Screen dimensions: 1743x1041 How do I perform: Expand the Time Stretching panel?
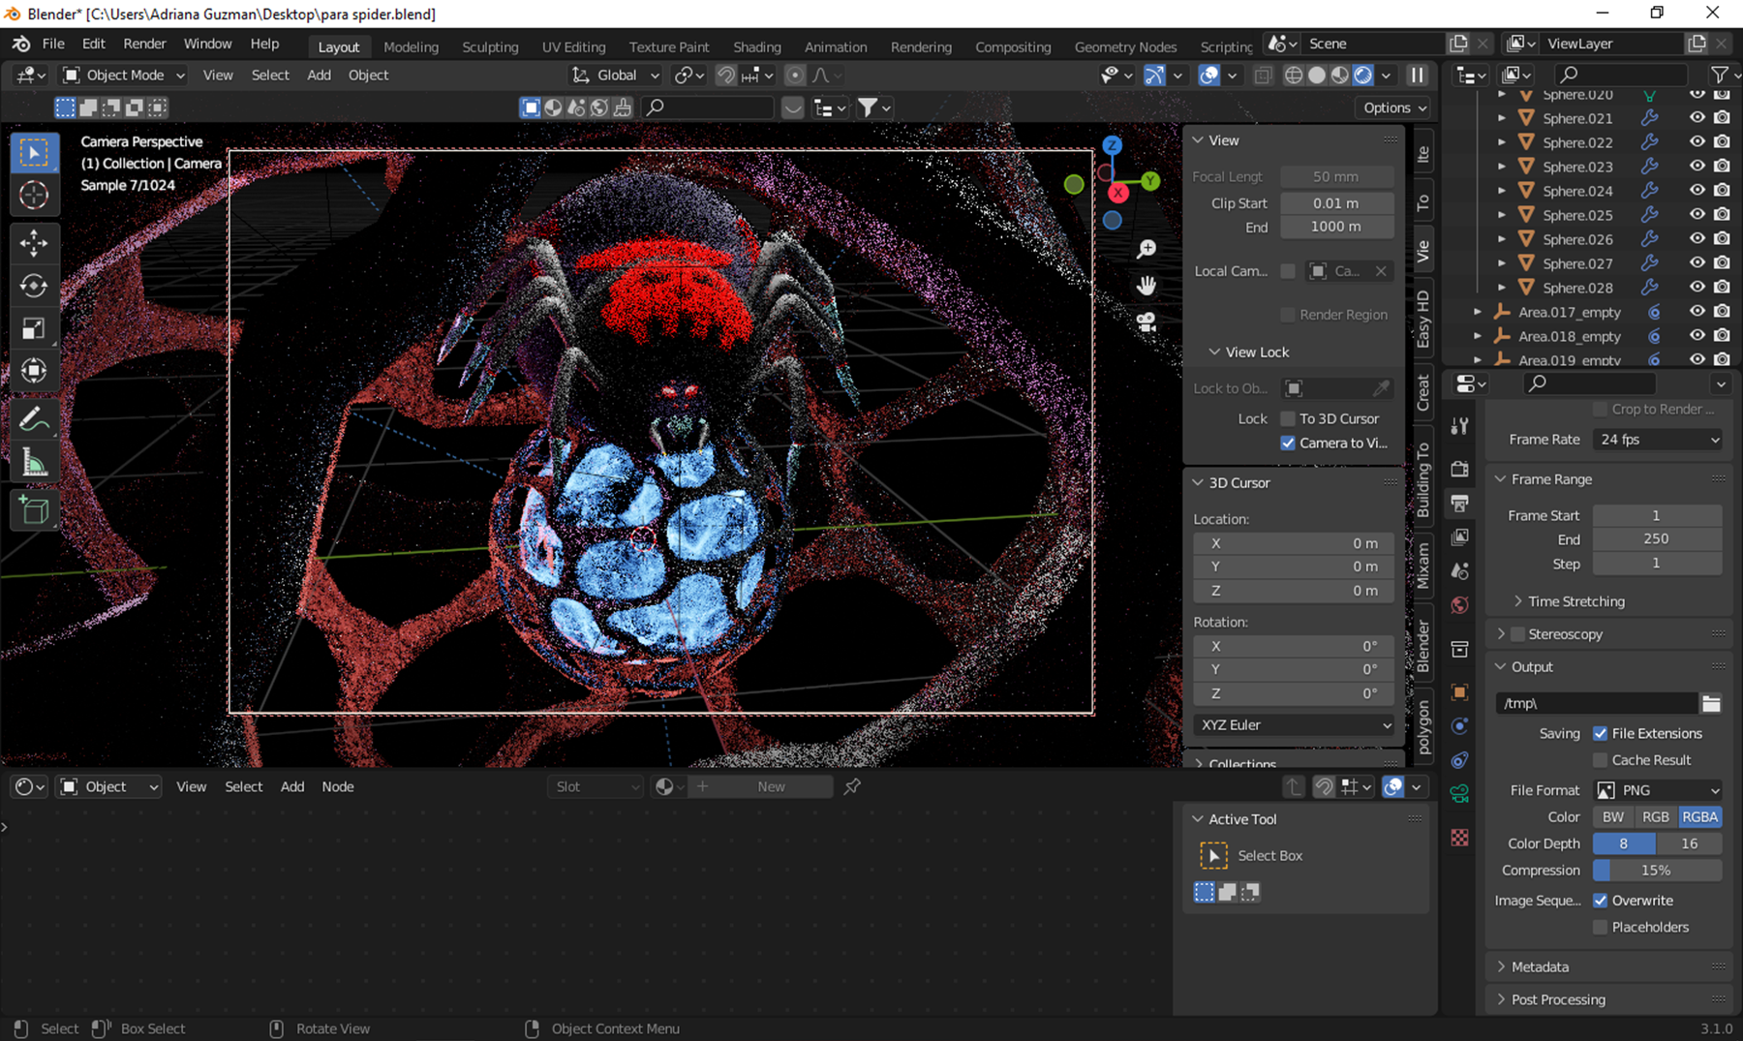pos(1575,601)
